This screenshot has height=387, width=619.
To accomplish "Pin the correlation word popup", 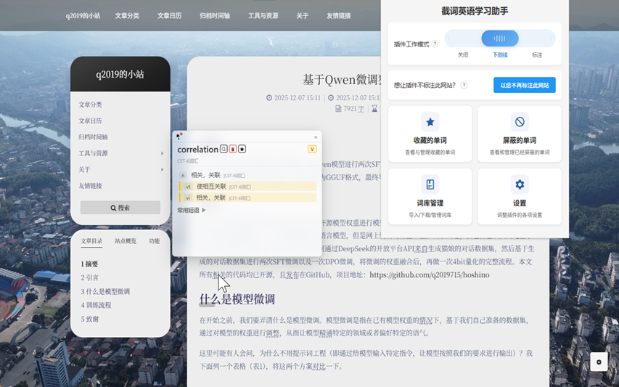I will [x=179, y=137].
